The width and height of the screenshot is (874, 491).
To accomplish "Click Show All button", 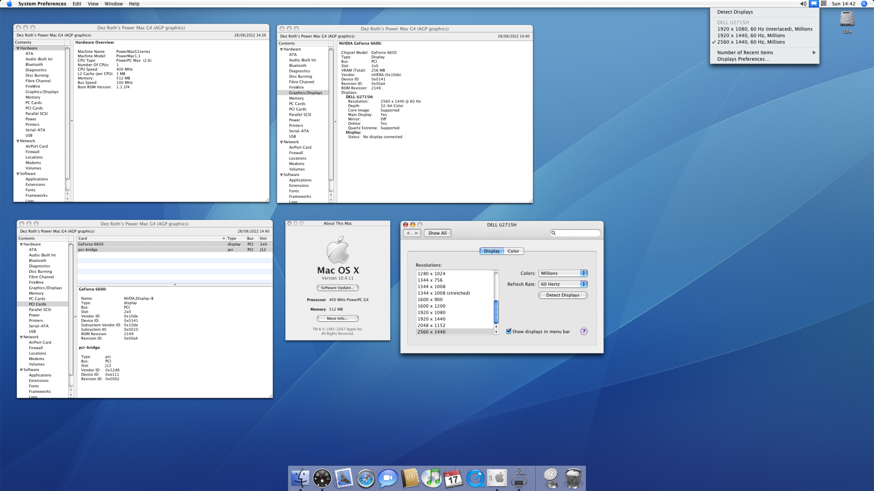I will [437, 233].
